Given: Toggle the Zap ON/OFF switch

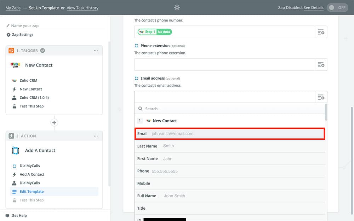Looking at the screenshot, I should tap(337, 7).
